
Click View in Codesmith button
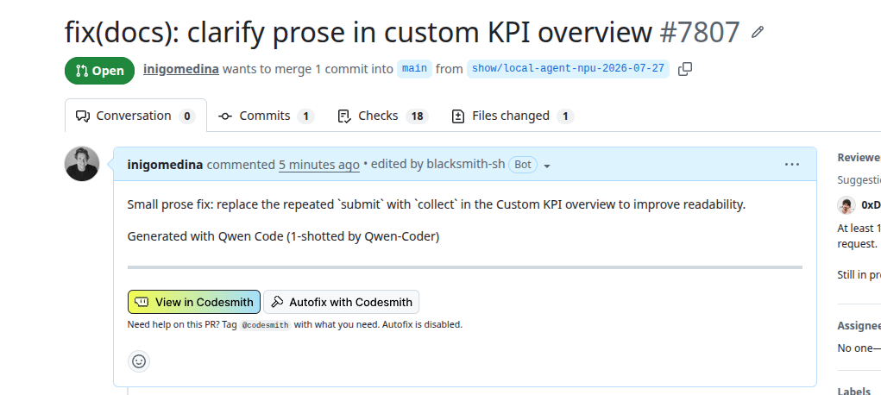(x=194, y=302)
